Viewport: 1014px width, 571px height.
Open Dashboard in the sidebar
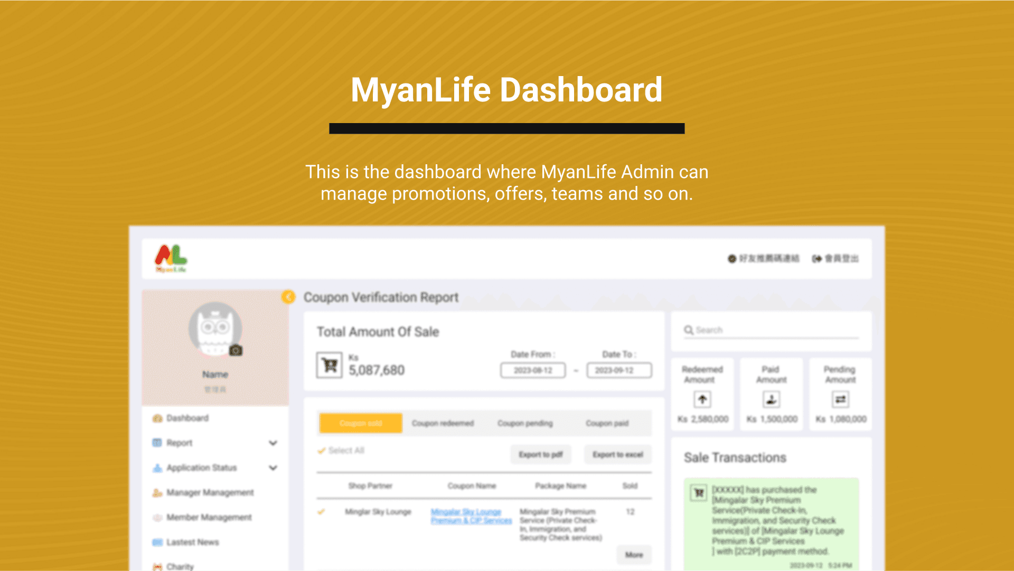click(x=187, y=418)
